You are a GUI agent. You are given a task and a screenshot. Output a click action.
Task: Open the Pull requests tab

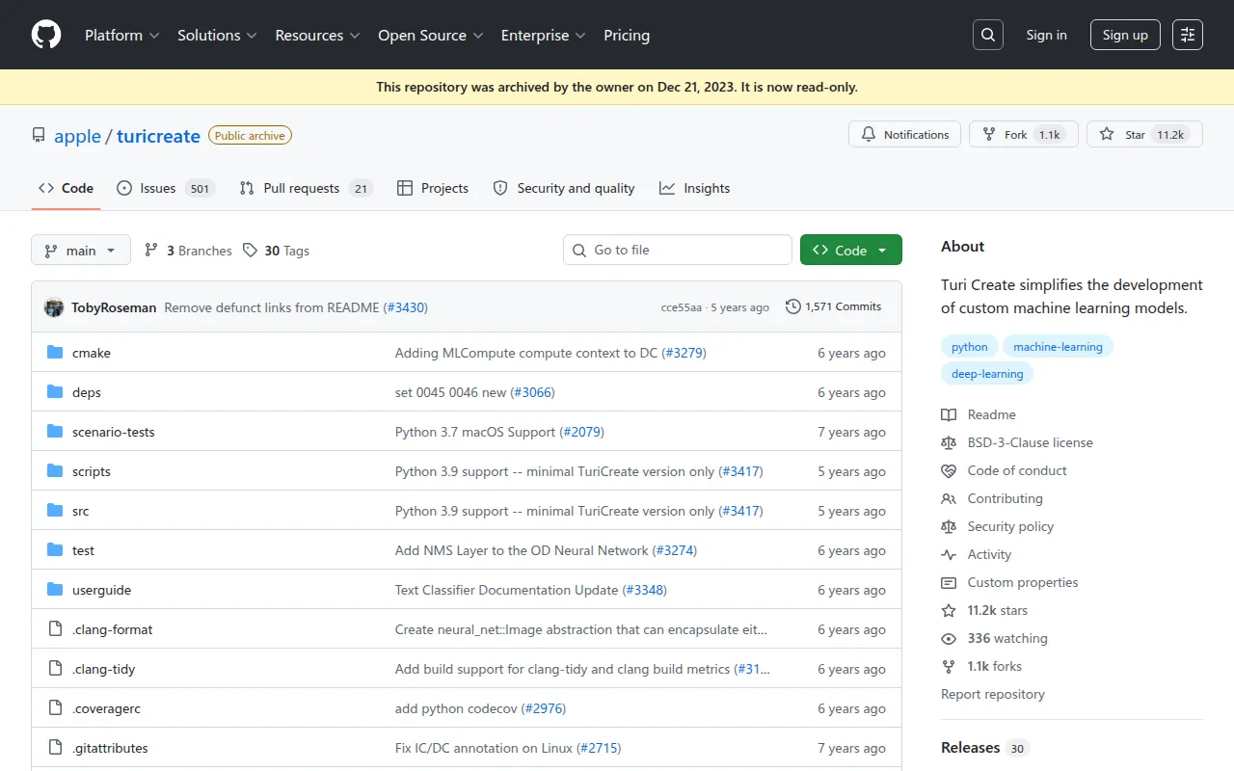click(x=306, y=188)
